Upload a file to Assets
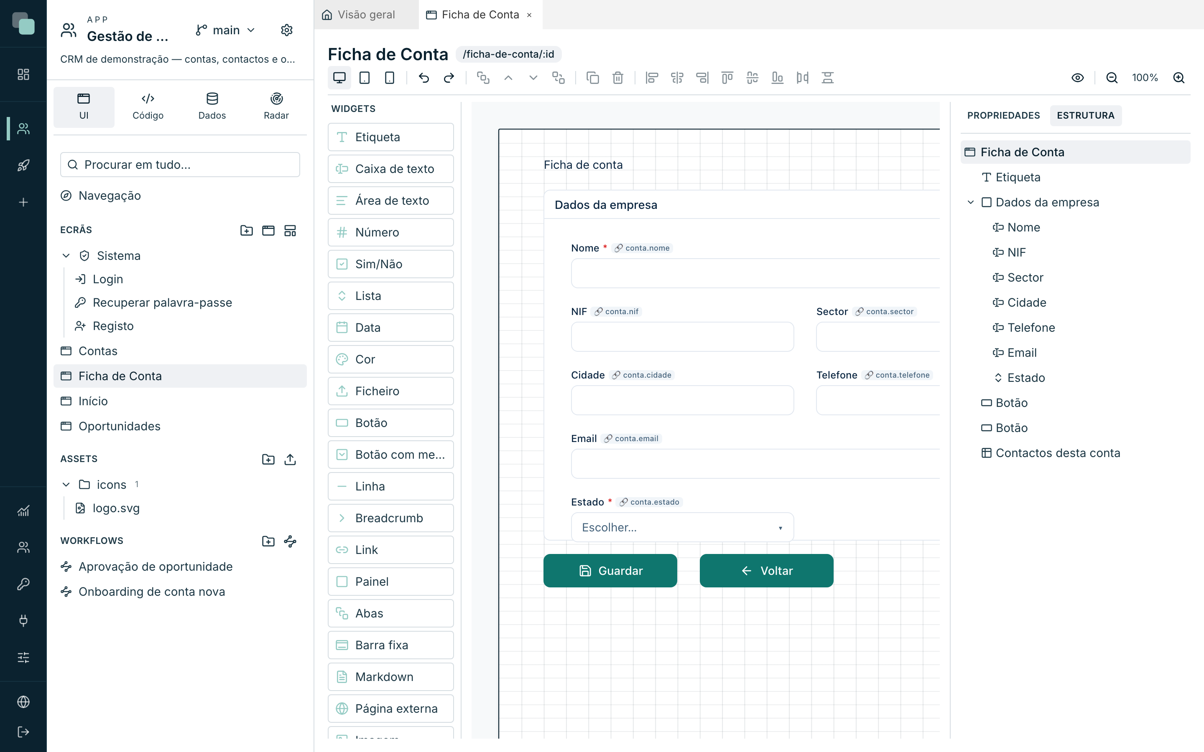 click(290, 459)
